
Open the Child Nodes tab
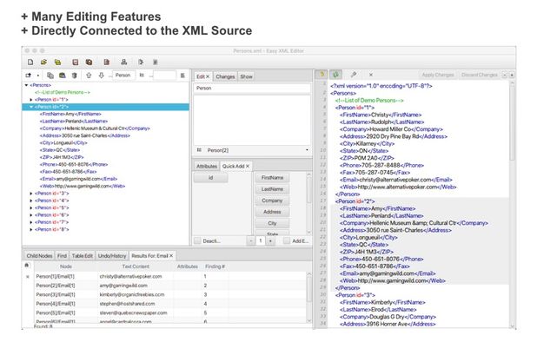pos(39,256)
